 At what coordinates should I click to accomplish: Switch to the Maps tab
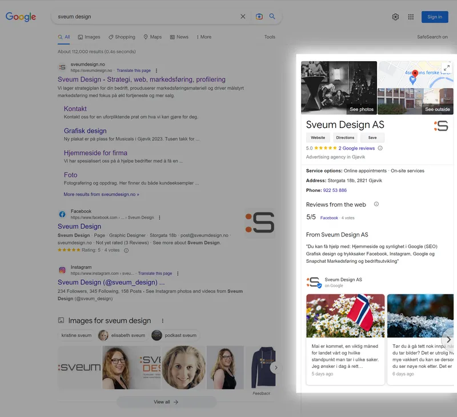(x=153, y=37)
